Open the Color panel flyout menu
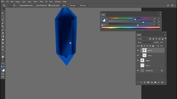Screen dimensions: 177x99 pos(160,15)
